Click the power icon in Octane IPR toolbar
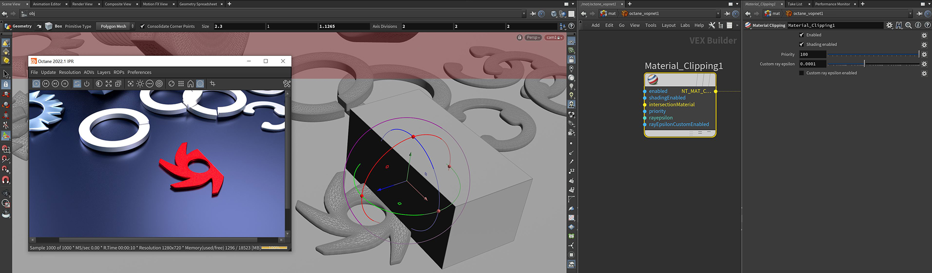Viewport: 932px width, 273px height. tap(87, 84)
